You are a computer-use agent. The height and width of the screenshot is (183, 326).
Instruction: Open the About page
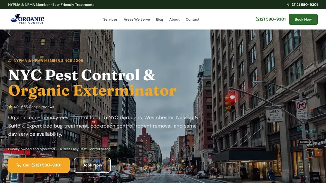pos(174,19)
